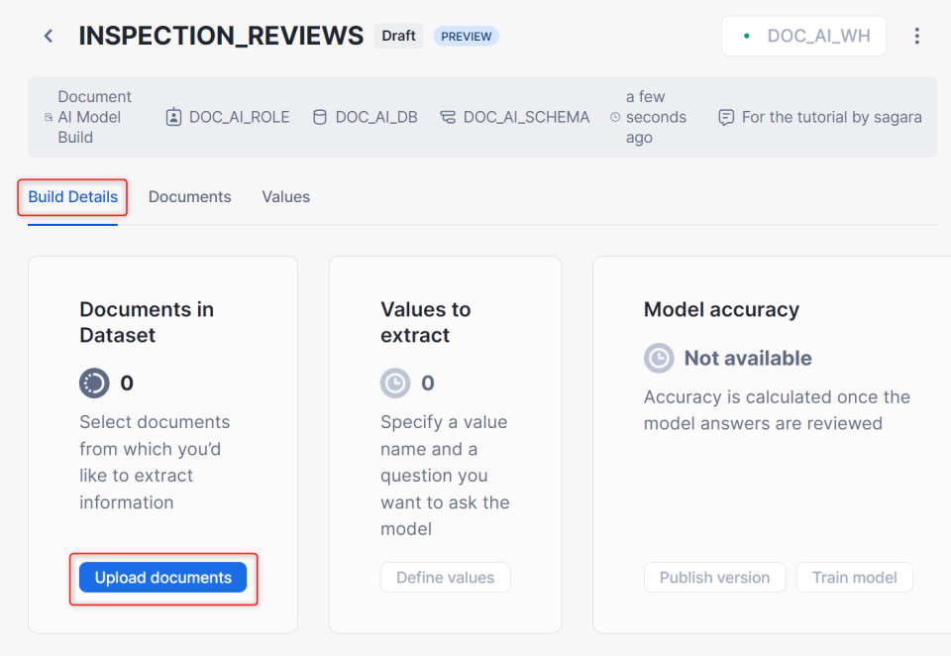The image size is (951, 656).
Task: Click the role icon beside DOC_AI_ROLE
Action: pyautogui.click(x=173, y=117)
